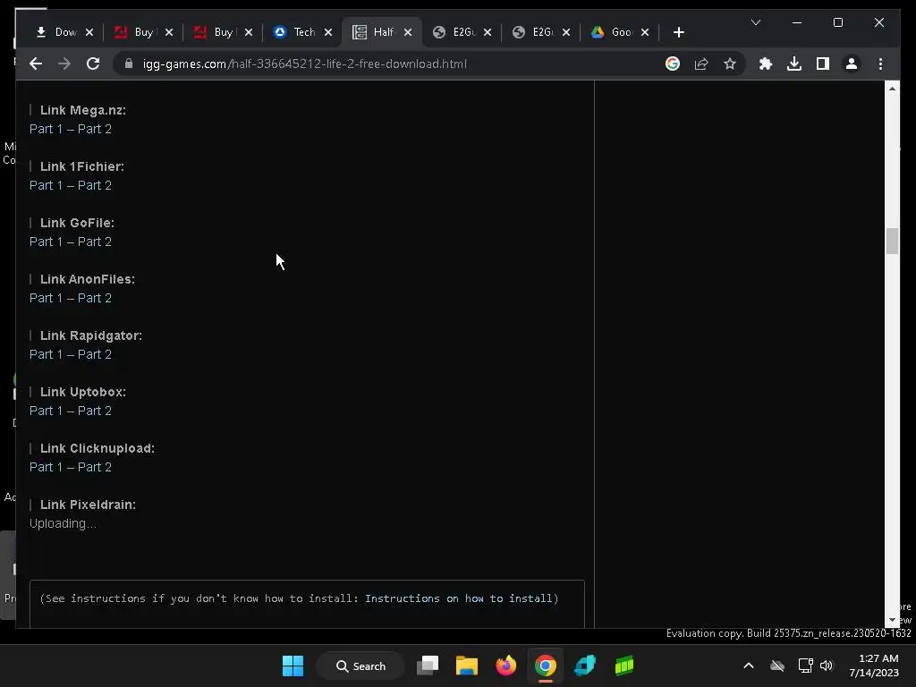Open Mega.nz Part 1 link

point(46,129)
